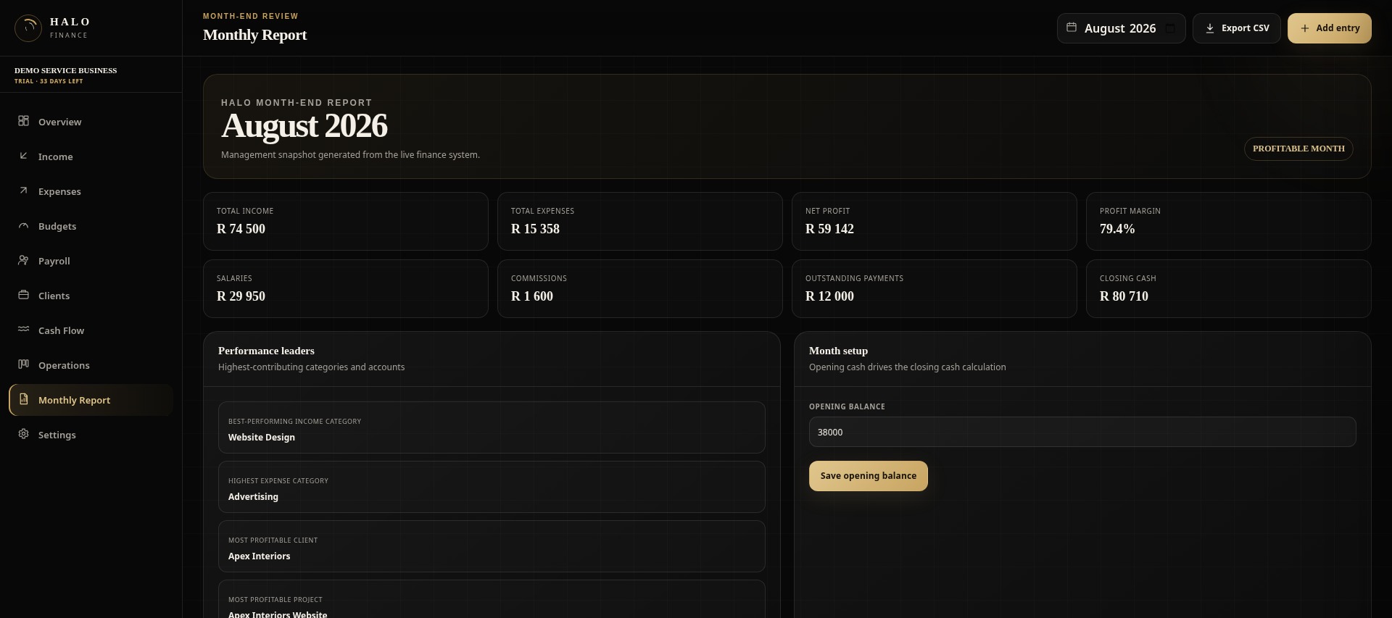Screen dimensions: 1392x618
Task: Open the Budgets page
Action: [x=91, y=226]
